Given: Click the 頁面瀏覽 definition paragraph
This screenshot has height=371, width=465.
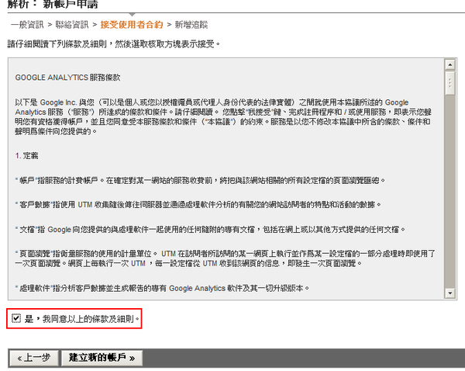Looking at the screenshot, I should click(x=225, y=258).
